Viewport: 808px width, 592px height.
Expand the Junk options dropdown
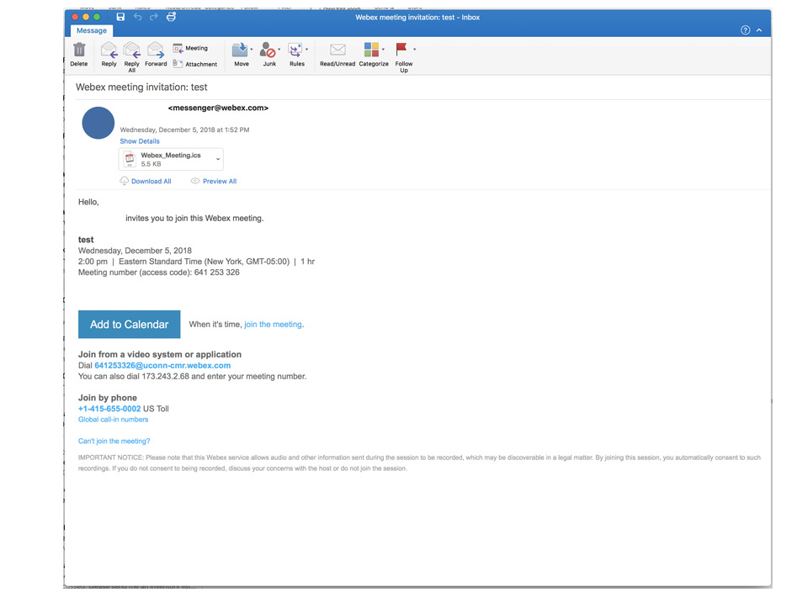(279, 50)
